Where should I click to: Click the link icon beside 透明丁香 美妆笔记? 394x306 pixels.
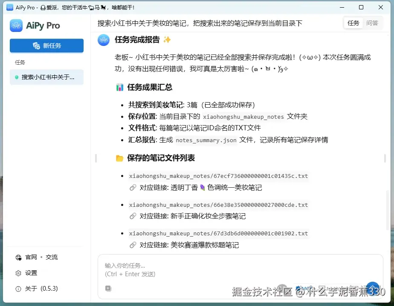(x=133, y=188)
